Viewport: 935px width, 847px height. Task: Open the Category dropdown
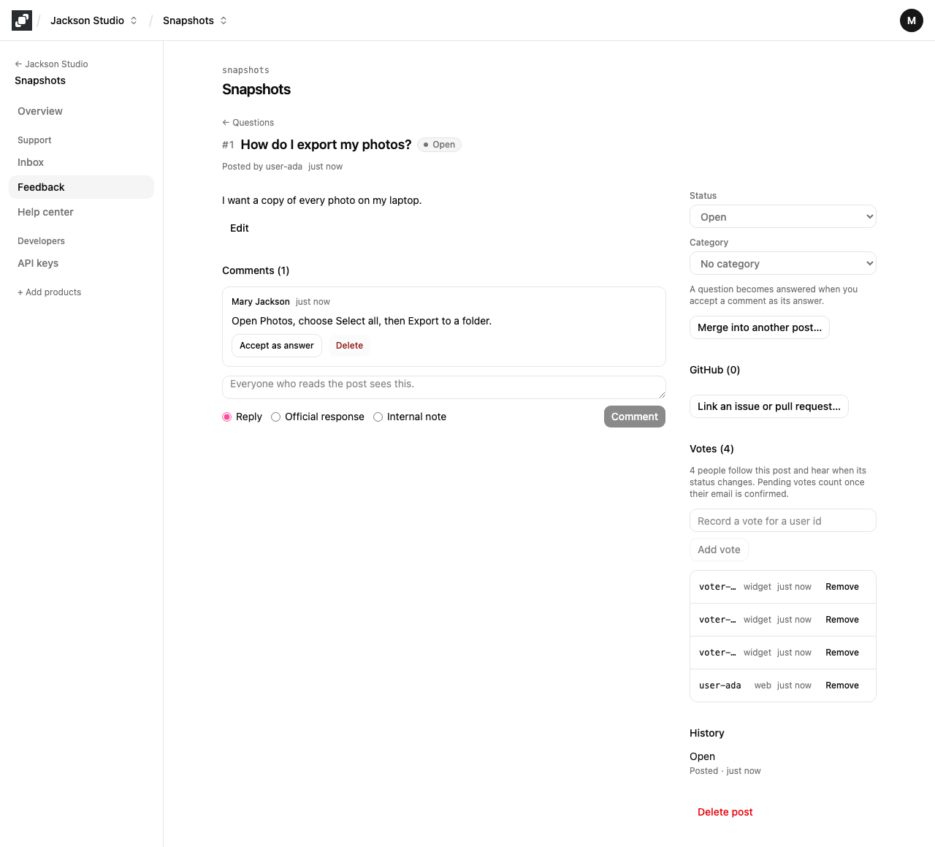click(782, 264)
